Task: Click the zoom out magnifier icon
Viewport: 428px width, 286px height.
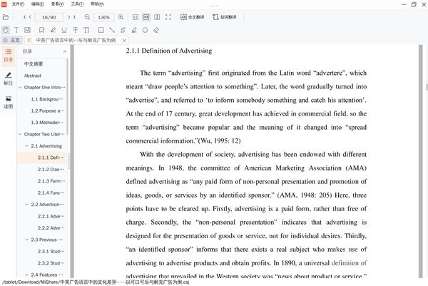Action: [x=87, y=16]
